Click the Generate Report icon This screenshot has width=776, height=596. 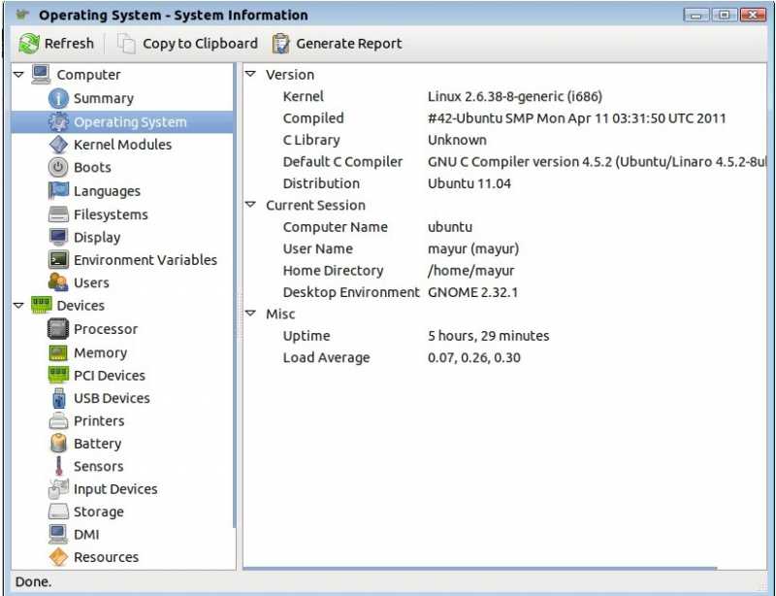coord(281,44)
